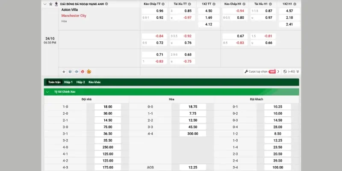The width and height of the screenshot is (342, 171).
Task: Open the match statistics database icon
Action: (70, 71)
